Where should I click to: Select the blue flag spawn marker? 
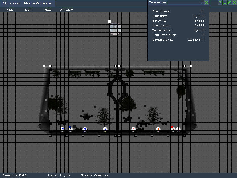pyautogui.click(x=70, y=129)
